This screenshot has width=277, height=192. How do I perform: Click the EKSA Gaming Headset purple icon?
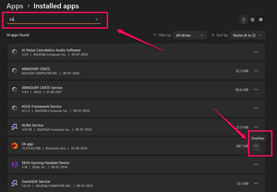(x=15, y=165)
